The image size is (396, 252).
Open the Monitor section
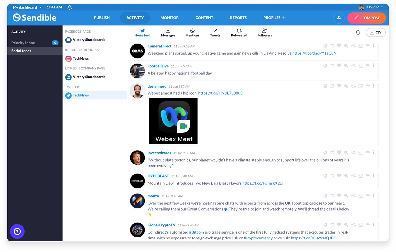coord(169,18)
